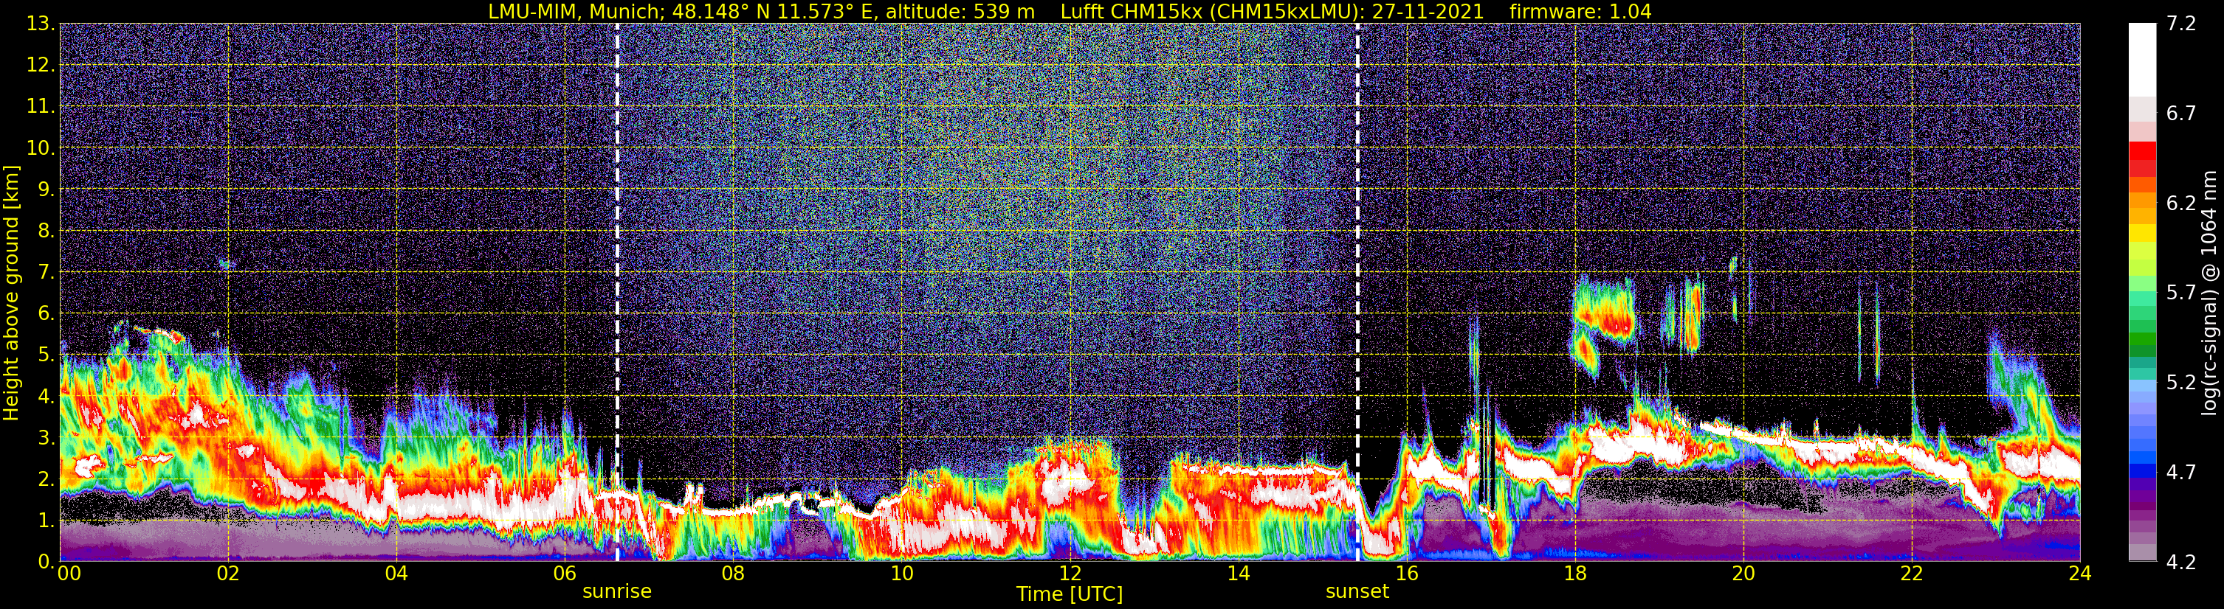Click the 7.2 colorbar tick value

click(x=2182, y=24)
